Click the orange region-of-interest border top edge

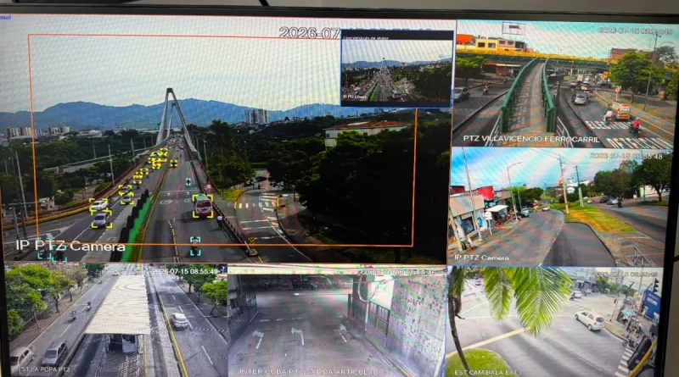pos(185,36)
